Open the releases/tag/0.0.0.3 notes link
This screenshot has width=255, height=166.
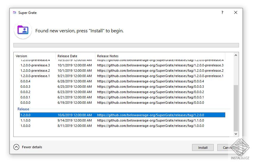click(151, 87)
